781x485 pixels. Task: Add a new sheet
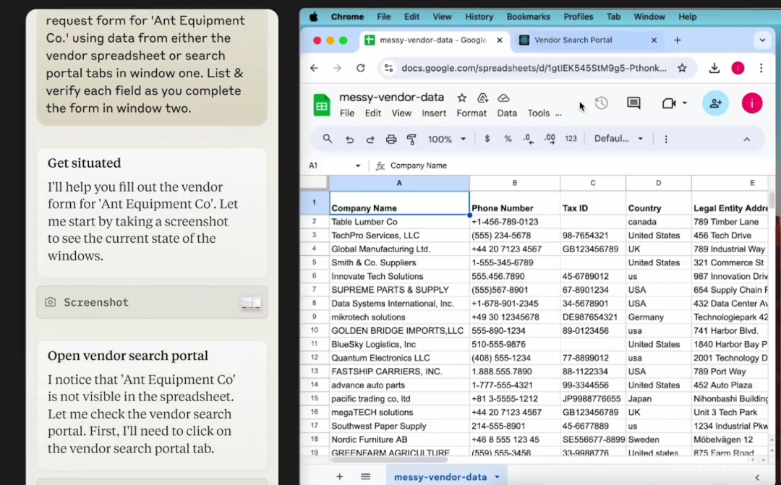339,477
